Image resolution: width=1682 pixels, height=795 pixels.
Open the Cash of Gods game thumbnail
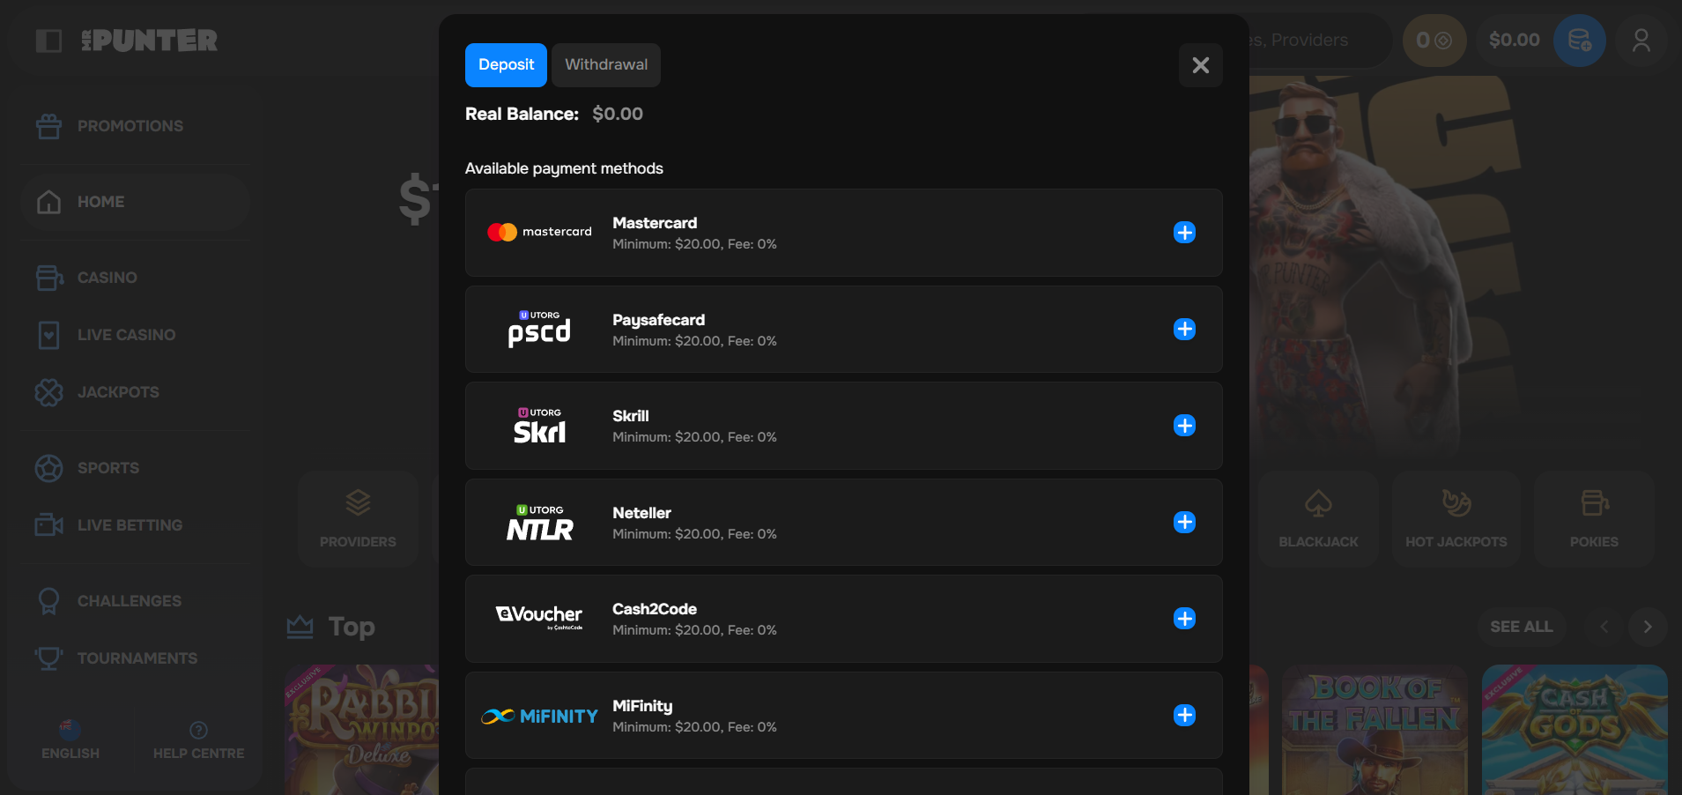click(1574, 728)
